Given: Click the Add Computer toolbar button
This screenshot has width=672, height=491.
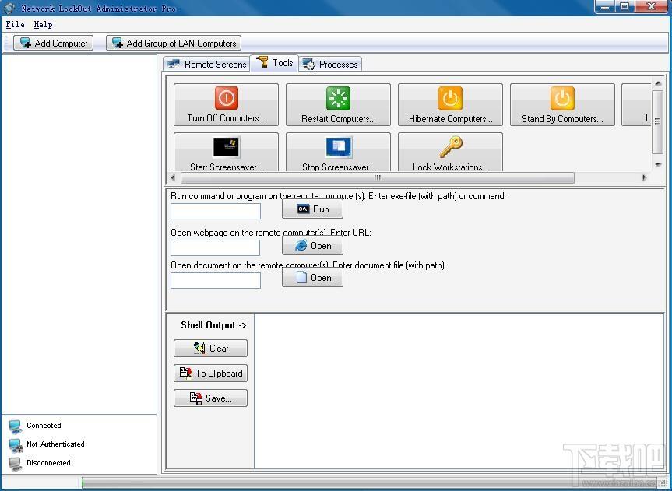Looking at the screenshot, I should [x=53, y=43].
